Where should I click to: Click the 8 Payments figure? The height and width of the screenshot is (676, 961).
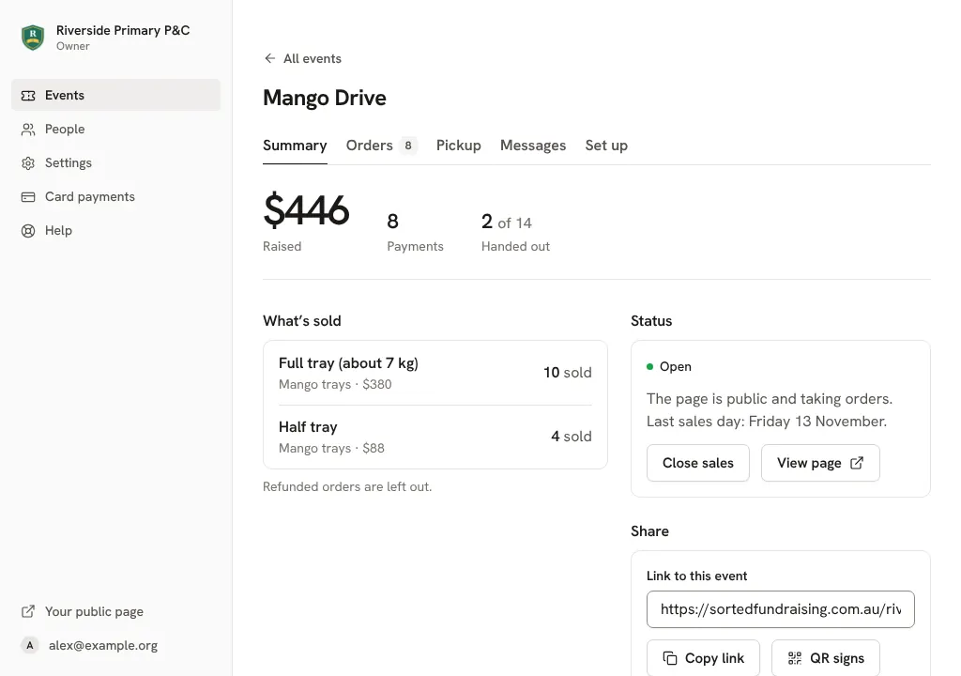(x=393, y=222)
